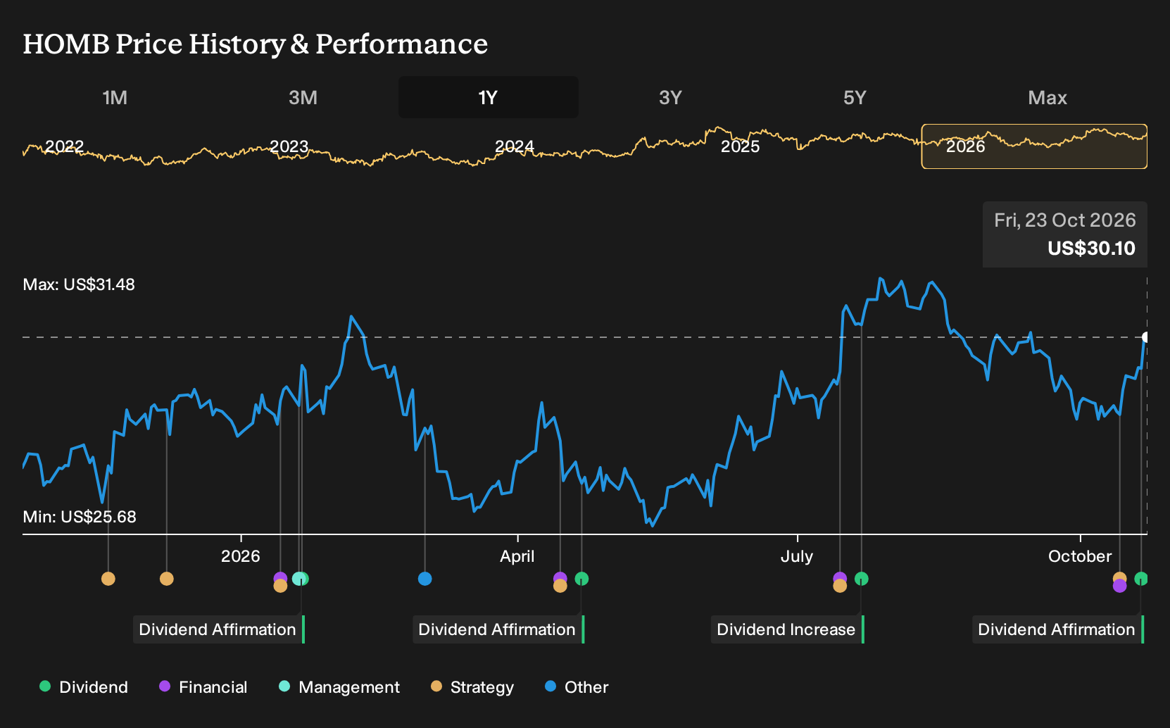Viewport: 1170px width, 728px height.
Task: Open the Dividend Affirmation label below October
Action: pyautogui.click(x=1057, y=629)
